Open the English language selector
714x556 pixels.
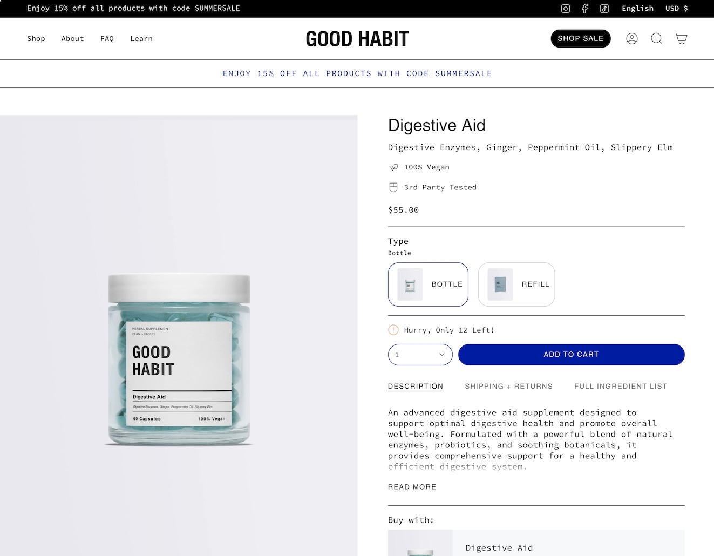637,9
